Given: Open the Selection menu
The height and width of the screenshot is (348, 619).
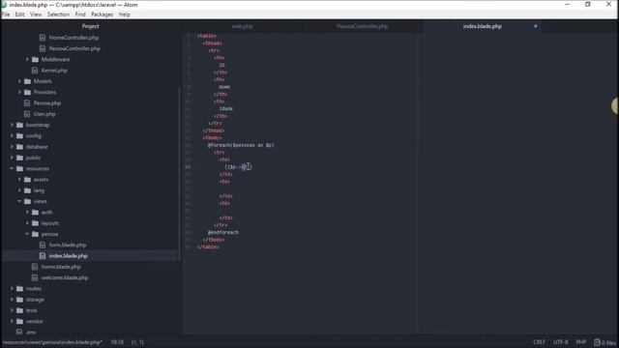Looking at the screenshot, I should [x=58, y=14].
